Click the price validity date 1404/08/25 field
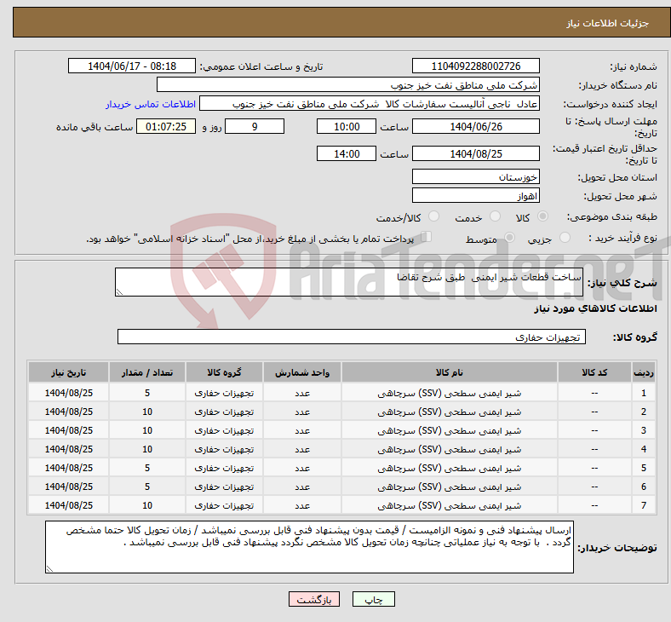The width and height of the screenshot is (671, 622). 475,153
